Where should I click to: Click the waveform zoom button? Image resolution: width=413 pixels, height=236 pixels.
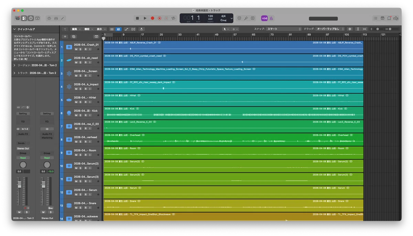coord(350,29)
